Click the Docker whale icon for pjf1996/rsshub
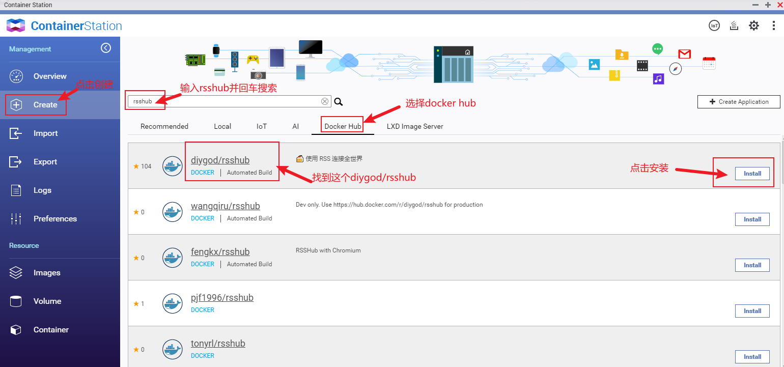Image resolution: width=784 pixels, height=367 pixels. point(173,303)
